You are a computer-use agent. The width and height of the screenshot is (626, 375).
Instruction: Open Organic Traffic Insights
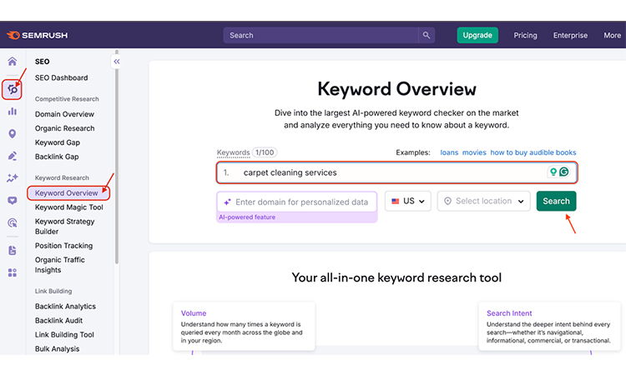[60, 265]
